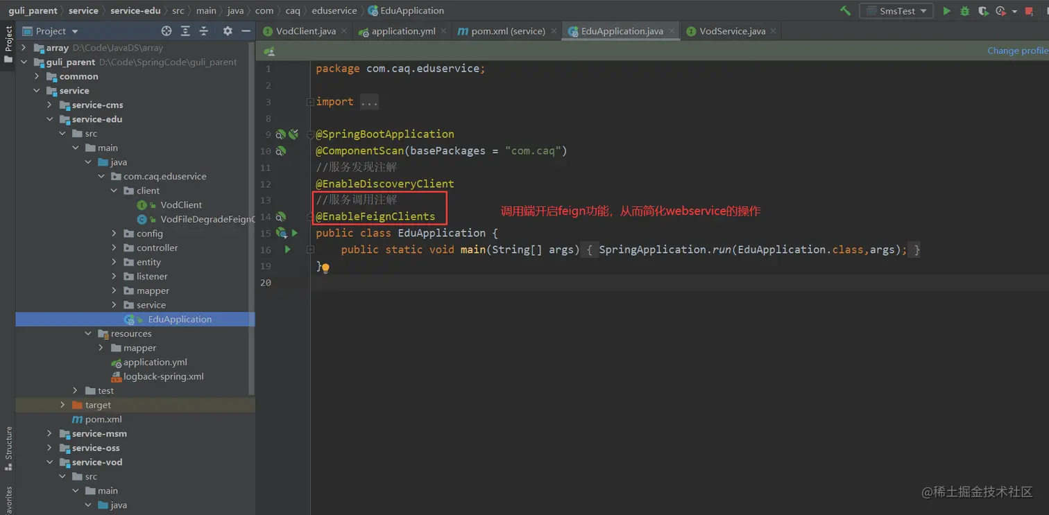Run with coverage shield icon

(x=982, y=11)
